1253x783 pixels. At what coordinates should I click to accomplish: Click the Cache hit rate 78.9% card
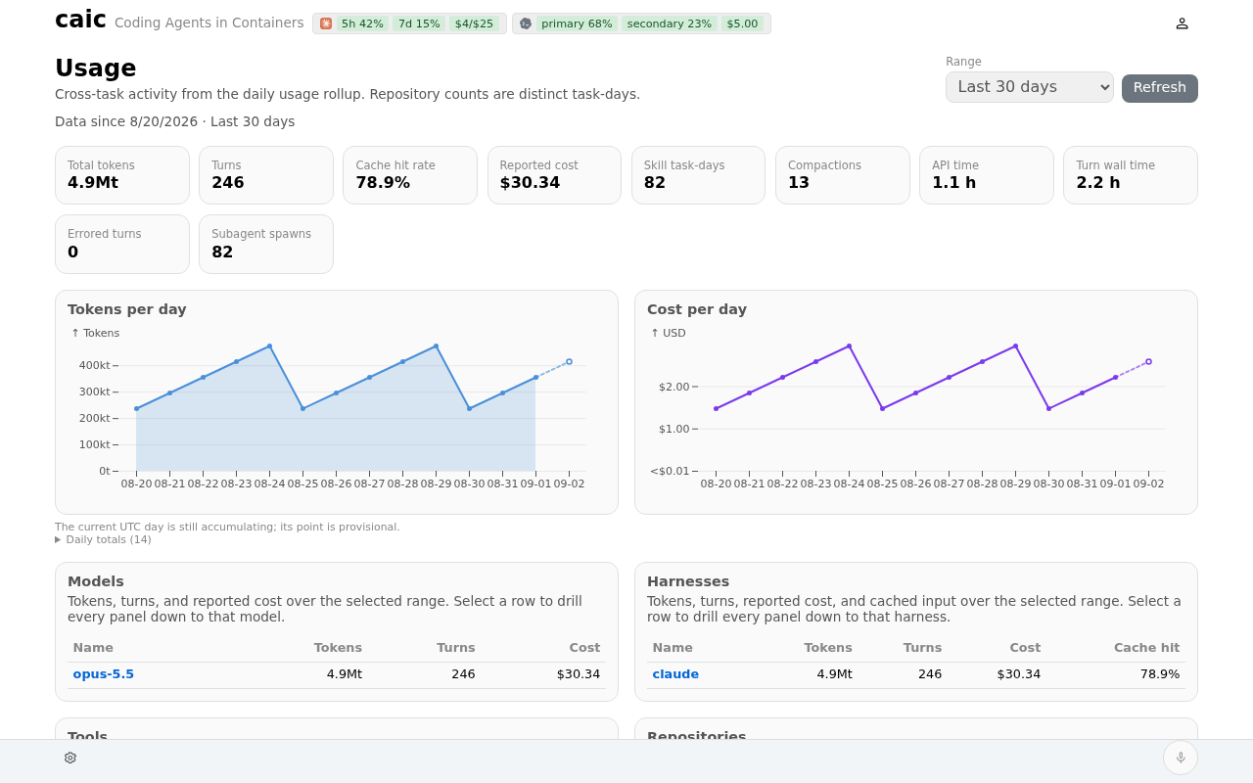[410, 175]
